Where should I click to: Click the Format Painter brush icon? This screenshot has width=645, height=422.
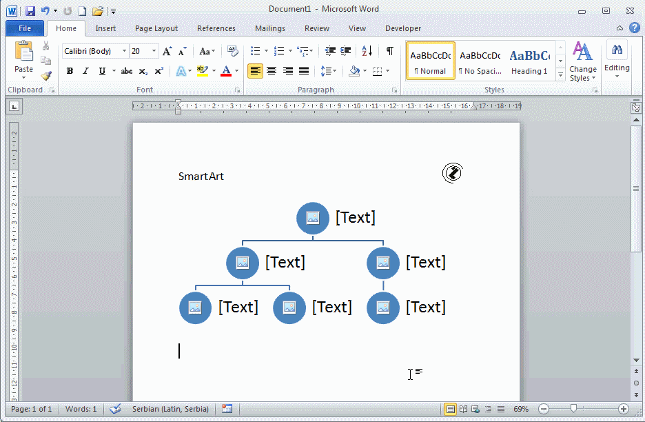coord(46,76)
